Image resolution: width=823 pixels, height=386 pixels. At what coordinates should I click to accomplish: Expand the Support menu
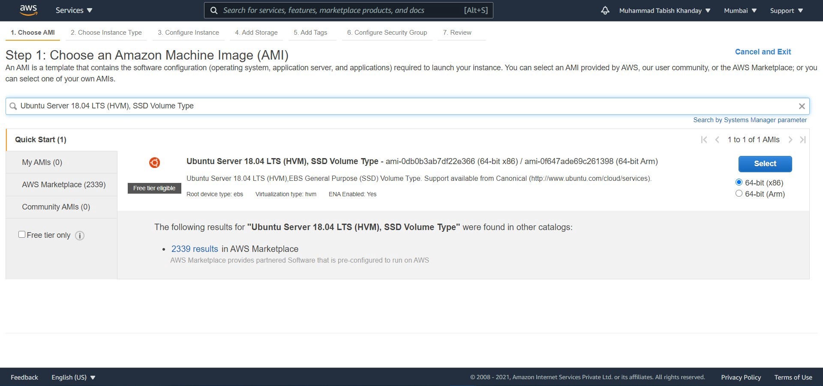(x=786, y=11)
